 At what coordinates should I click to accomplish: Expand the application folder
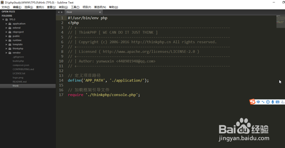point(6,24)
